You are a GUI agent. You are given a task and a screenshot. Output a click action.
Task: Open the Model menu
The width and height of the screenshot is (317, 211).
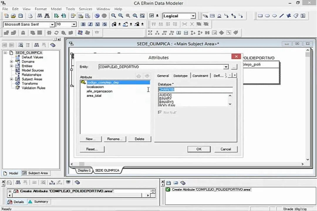point(56,9)
